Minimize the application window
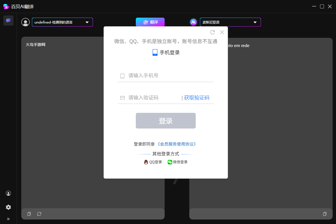The image size is (336, 224). tap(314, 6)
